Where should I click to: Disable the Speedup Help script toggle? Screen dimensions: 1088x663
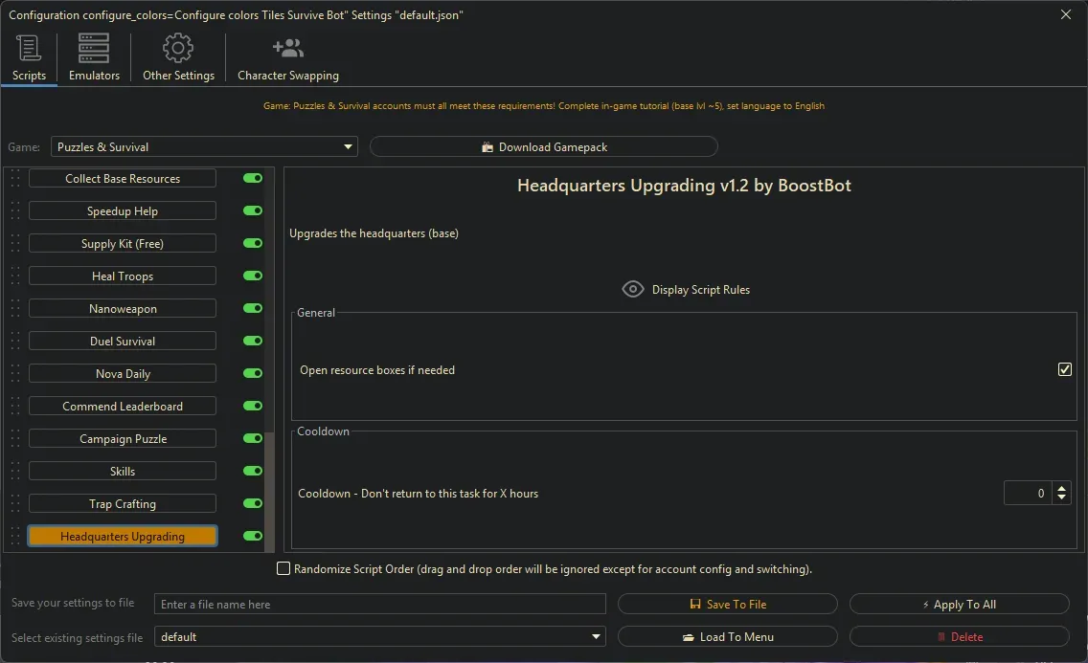(x=253, y=211)
